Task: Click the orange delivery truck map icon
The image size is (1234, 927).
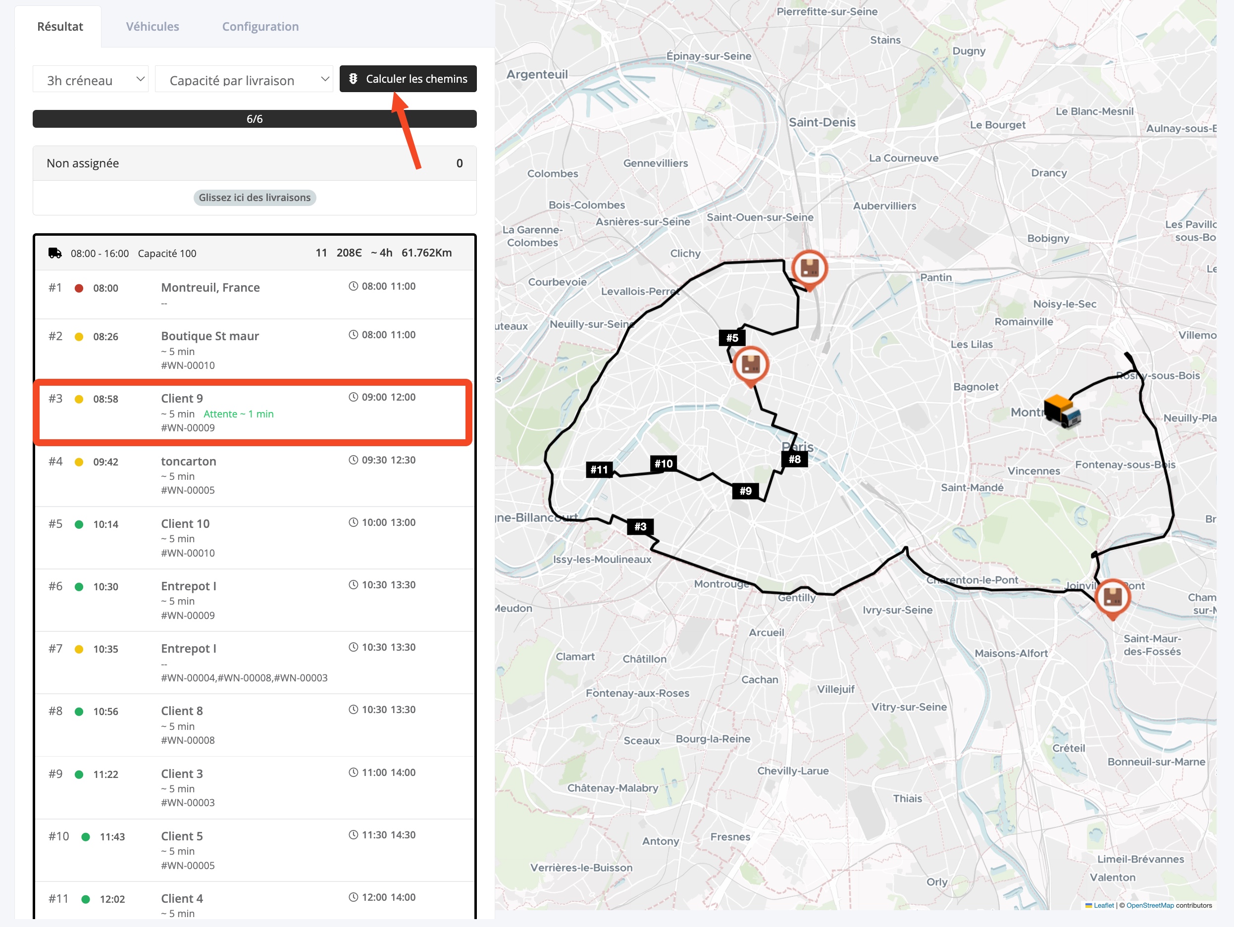Action: [1062, 411]
